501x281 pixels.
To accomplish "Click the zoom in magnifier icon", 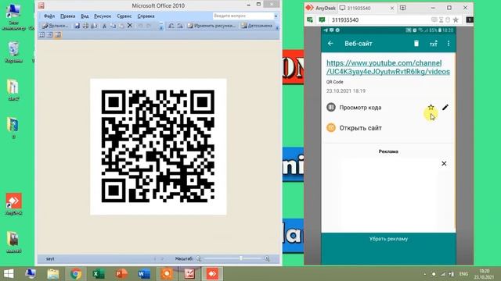I will (267, 258).
